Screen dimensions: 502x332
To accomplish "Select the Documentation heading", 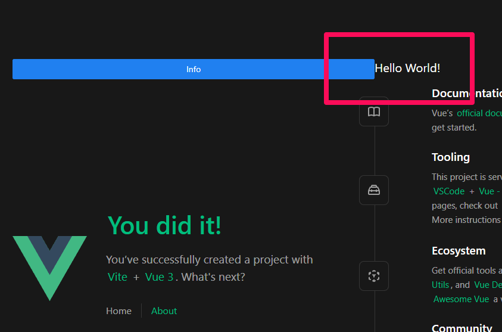I will click(466, 94).
